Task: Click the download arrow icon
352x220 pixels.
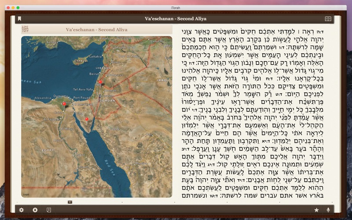Action: pos(35,210)
